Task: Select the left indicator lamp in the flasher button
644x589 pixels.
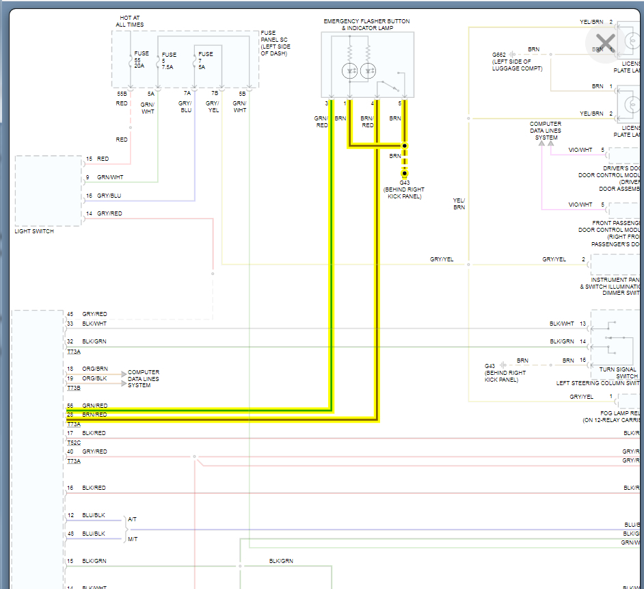Action: coord(349,69)
